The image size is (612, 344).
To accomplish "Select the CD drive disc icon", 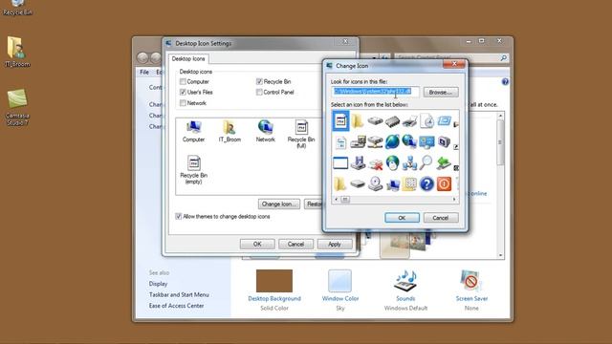I will (375, 183).
